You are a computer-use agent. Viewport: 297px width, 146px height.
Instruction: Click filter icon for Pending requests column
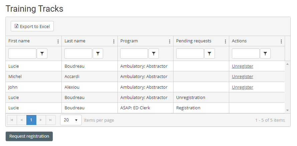point(209,53)
